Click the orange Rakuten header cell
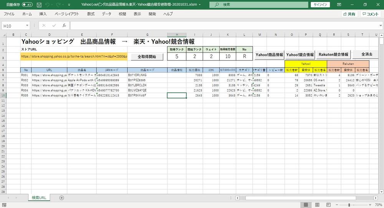This screenshot has height=208, width=384. click(x=348, y=64)
